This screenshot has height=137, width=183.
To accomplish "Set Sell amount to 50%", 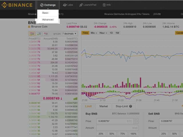I will (174, 134).
